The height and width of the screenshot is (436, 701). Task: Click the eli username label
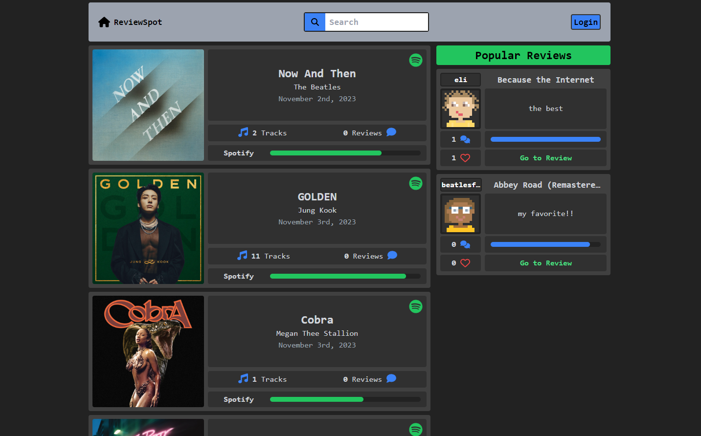[x=460, y=80]
